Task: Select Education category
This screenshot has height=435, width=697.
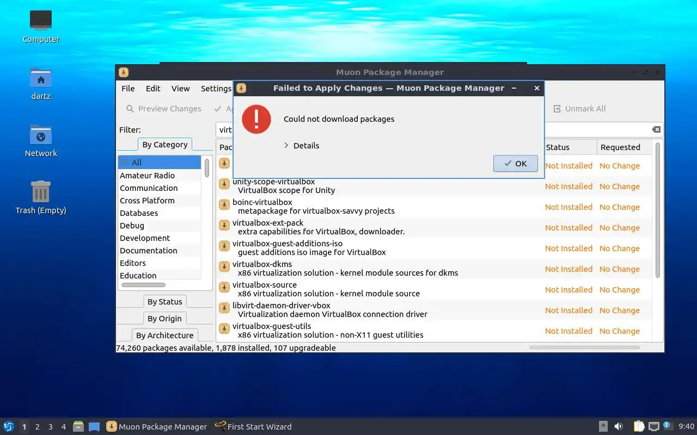Action: point(160,276)
